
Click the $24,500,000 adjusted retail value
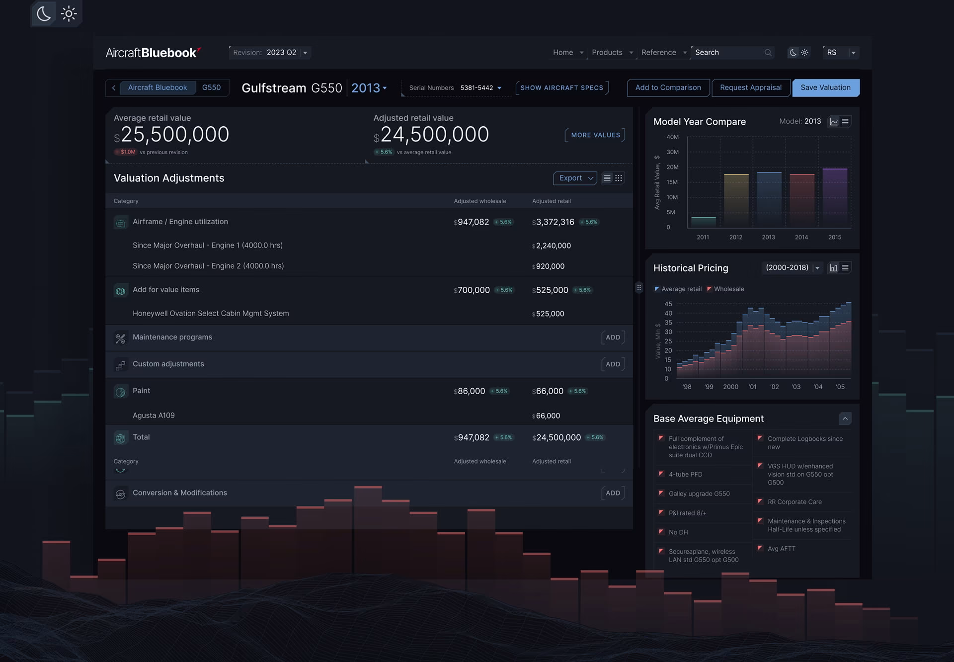tap(431, 135)
